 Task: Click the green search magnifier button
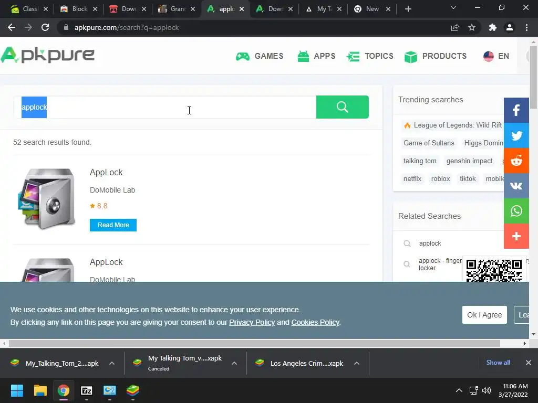pos(343,107)
